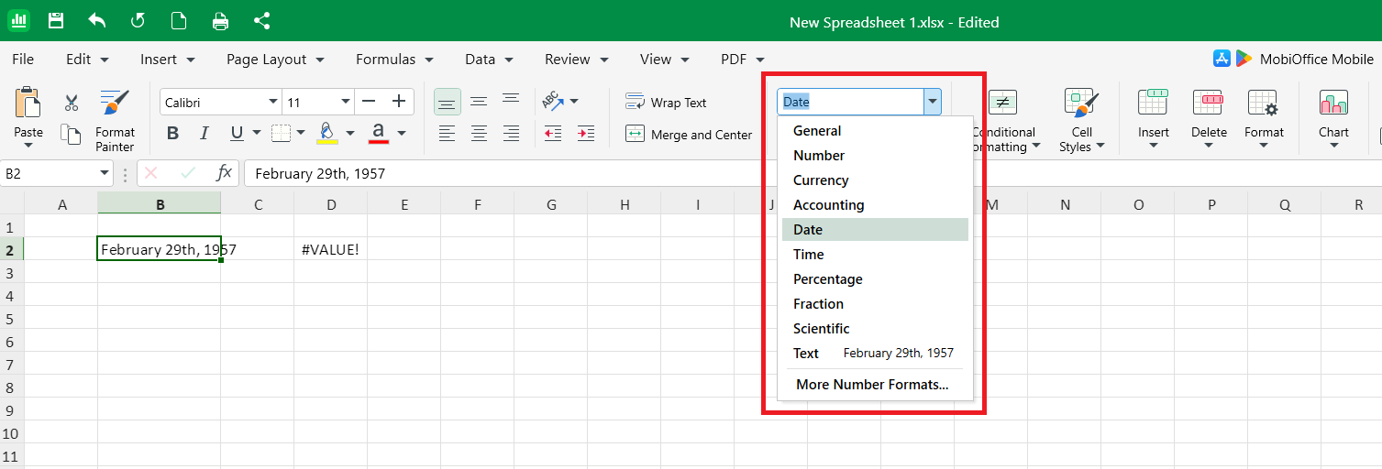Screen dimensions: 1382x469
Task: Collapse the number format dropdown arrow
Action: pyautogui.click(x=933, y=102)
